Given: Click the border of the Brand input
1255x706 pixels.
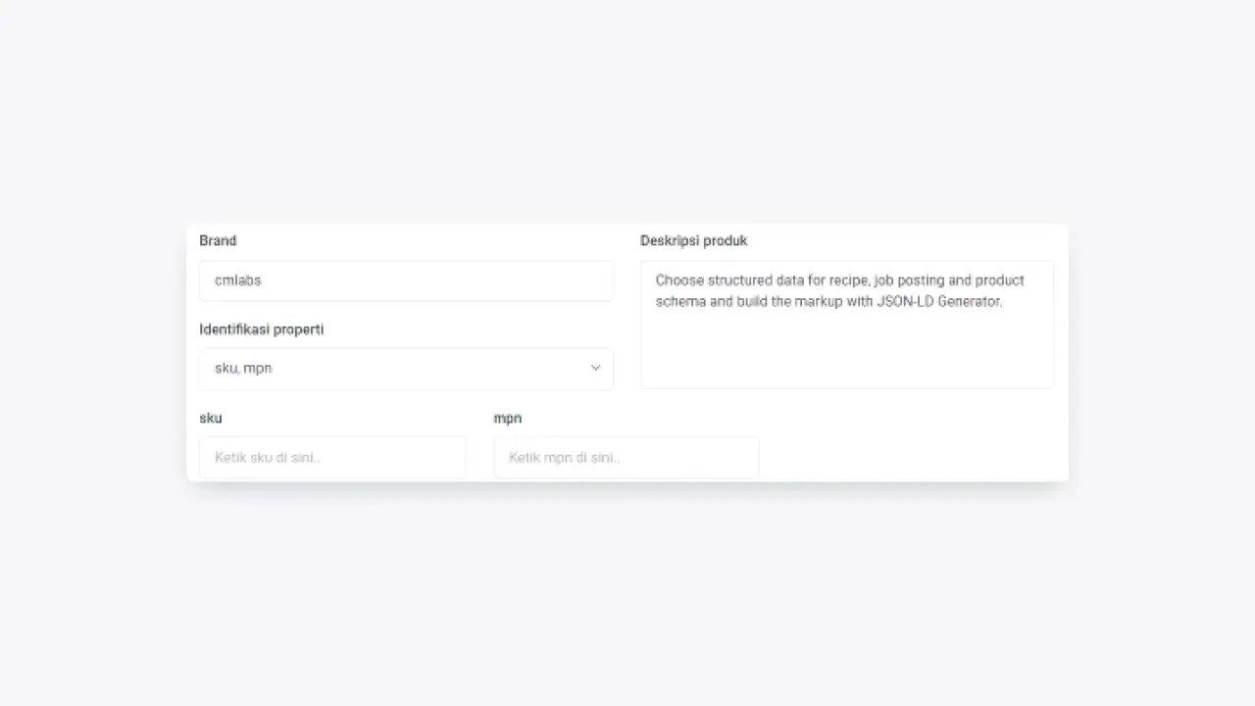Looking at the screenshot, I should tap(406, 261).
